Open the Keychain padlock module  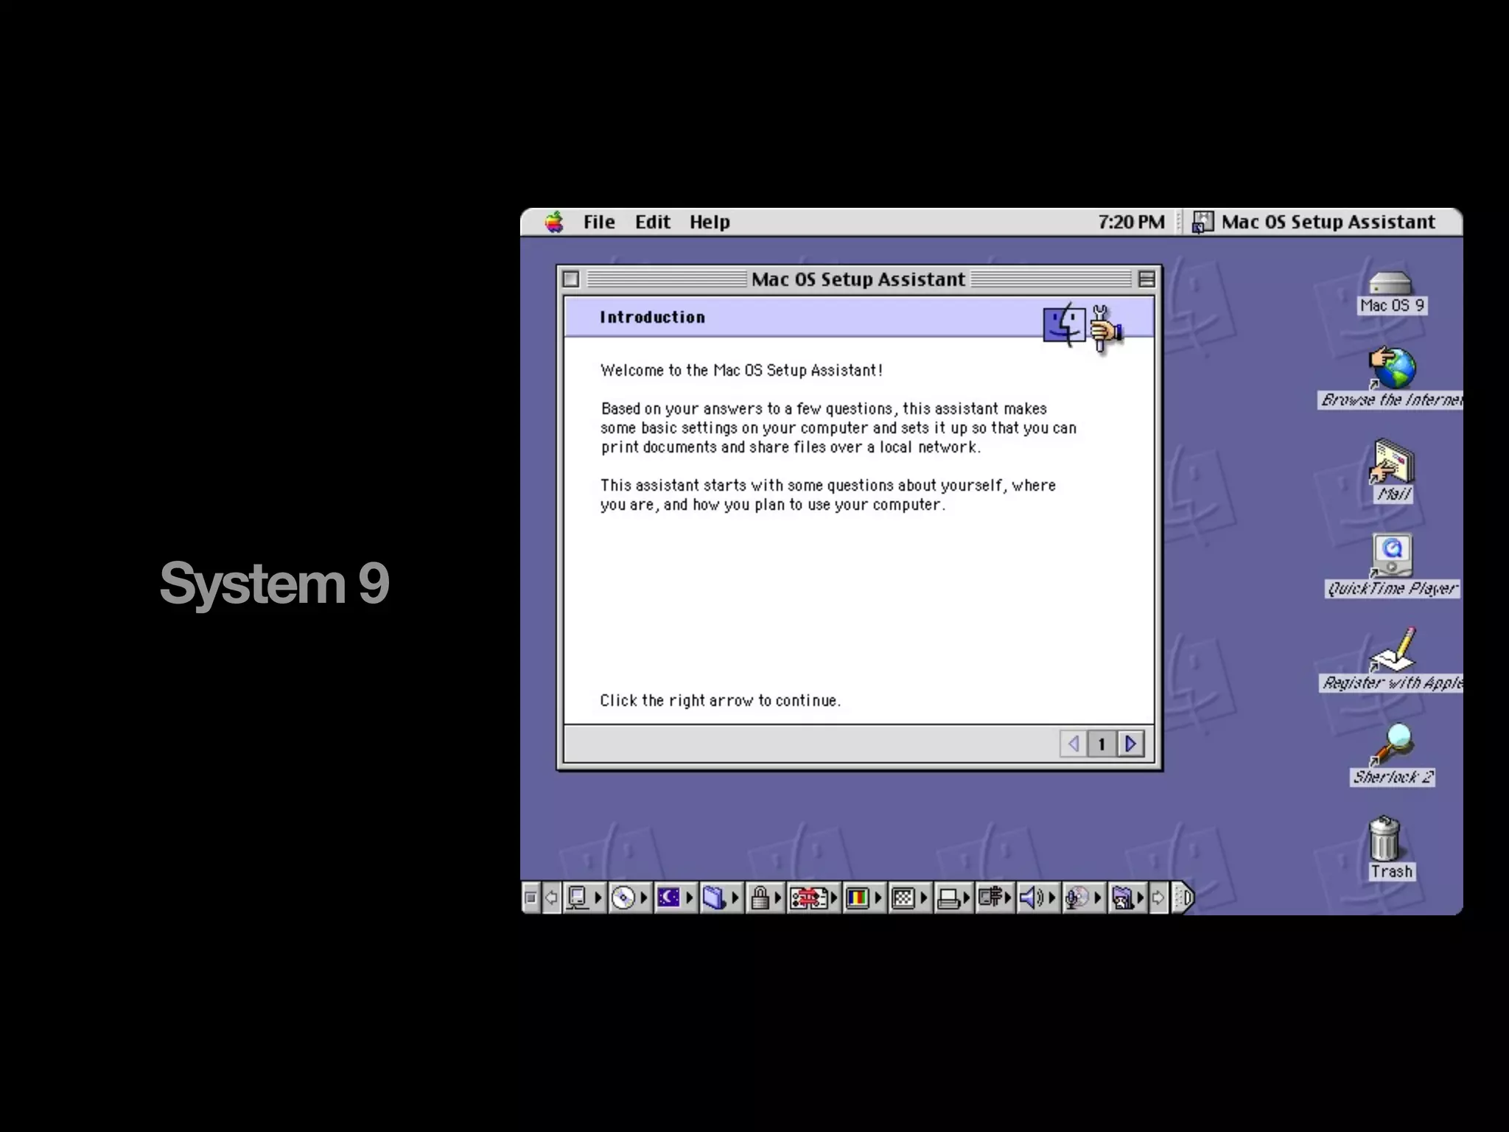(x=765, y=898)
